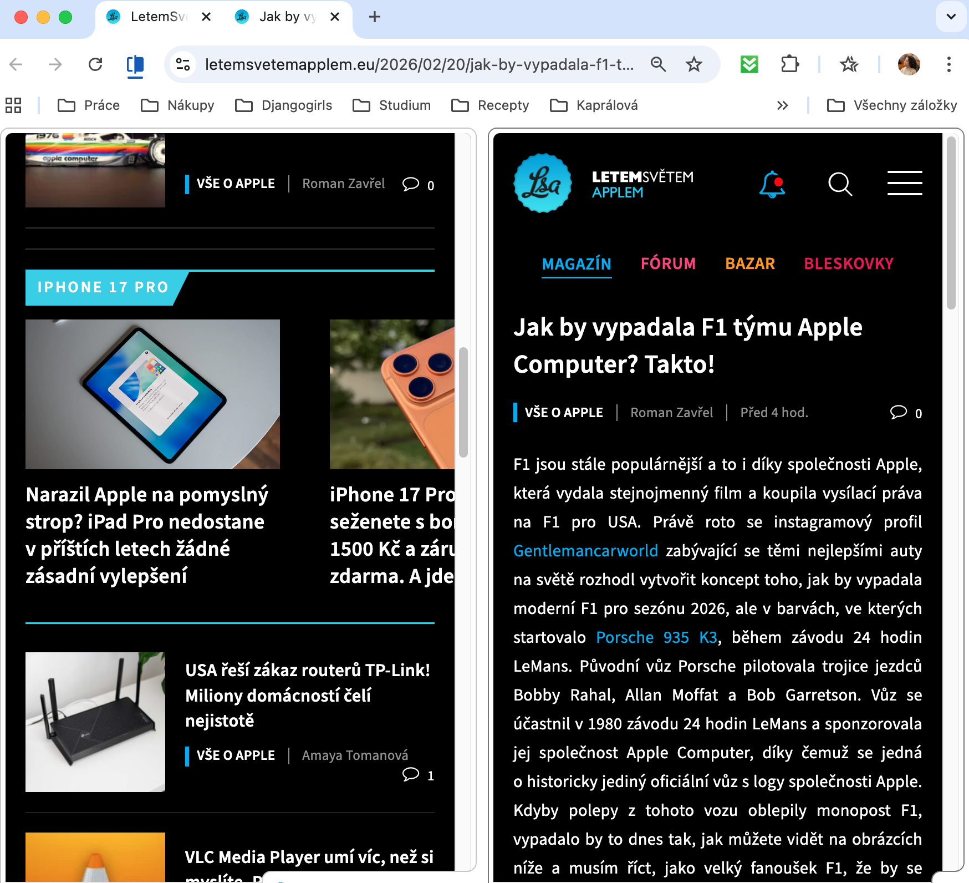
Task: Select the BAZAR navigation item
Action: [x=750, y=263]
